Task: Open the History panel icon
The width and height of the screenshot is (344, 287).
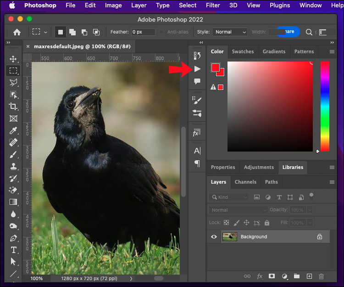Action: point(197,56)
